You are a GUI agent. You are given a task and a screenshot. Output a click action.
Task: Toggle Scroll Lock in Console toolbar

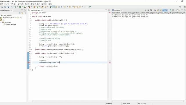pyautogui.click(x=158, y=10)
